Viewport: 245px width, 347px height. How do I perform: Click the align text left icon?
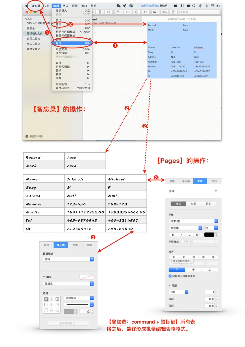point(174,257)
